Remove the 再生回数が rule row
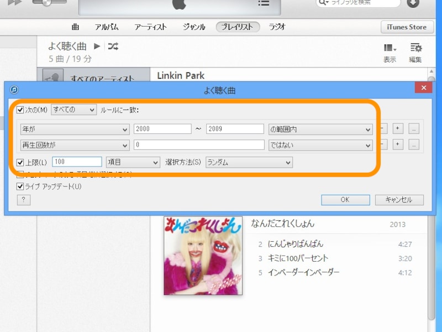 coord(383,144)
